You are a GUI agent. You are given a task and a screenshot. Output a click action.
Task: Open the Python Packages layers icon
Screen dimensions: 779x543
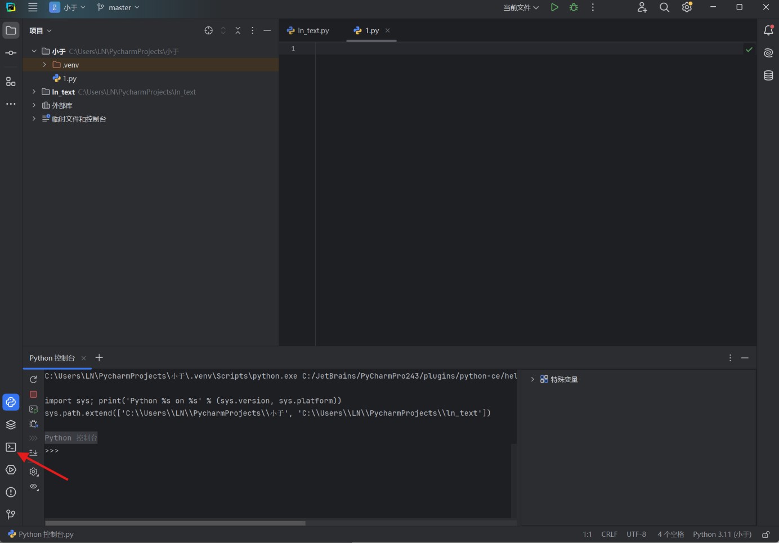(11, 425)
